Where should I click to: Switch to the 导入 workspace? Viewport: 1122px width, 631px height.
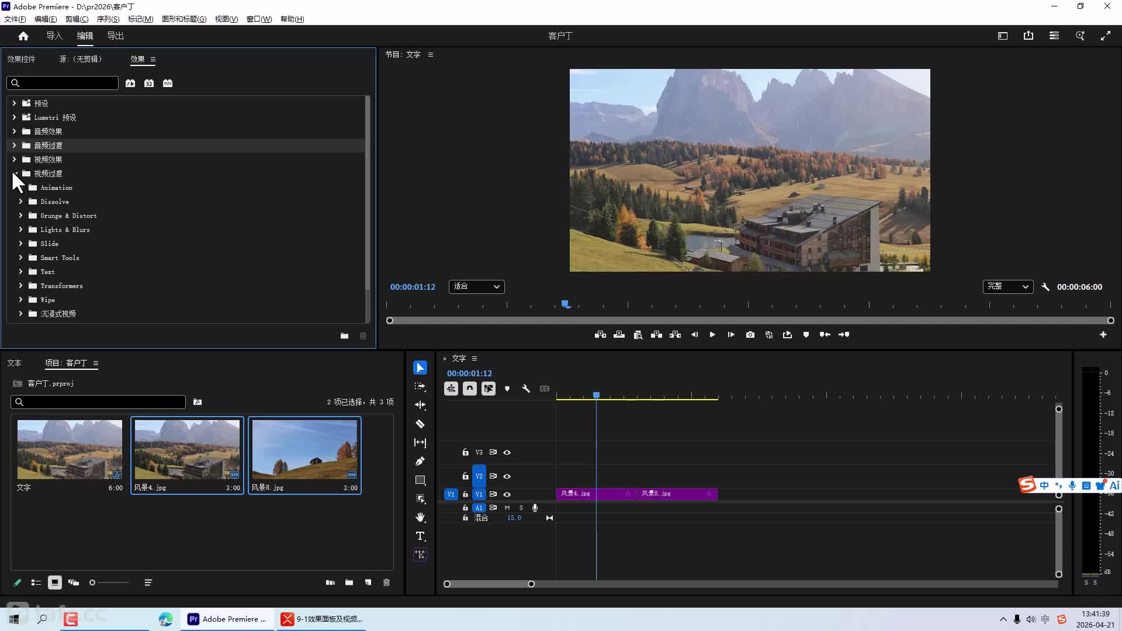54,36
